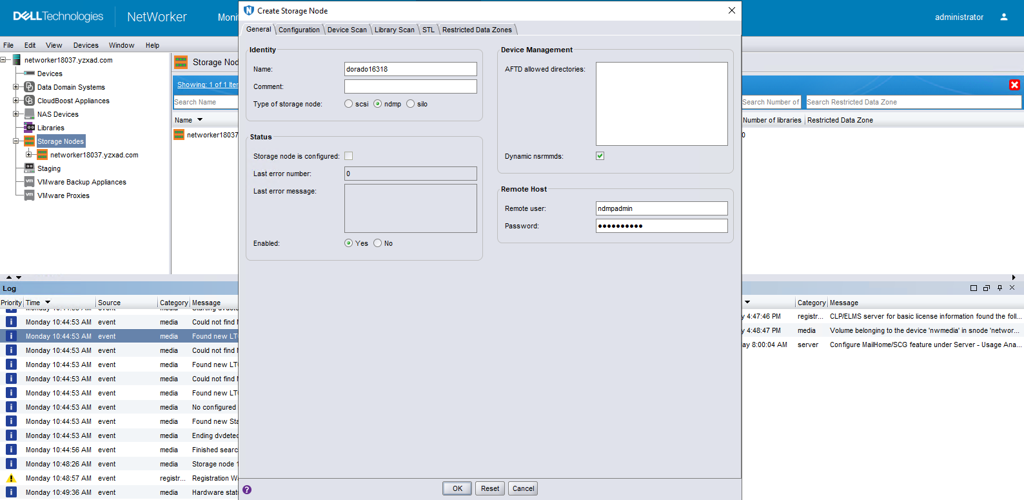Click the OK button
The image size is (1024, 500).
457,488
